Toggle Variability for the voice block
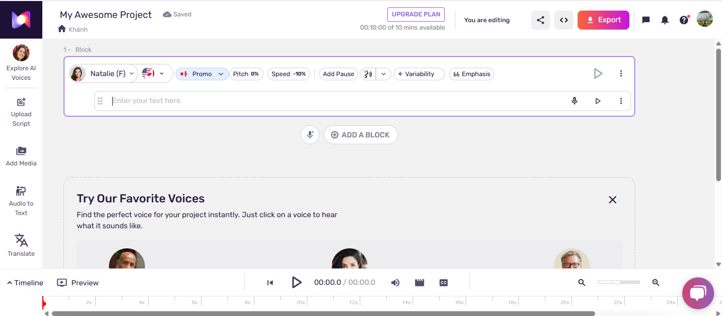Screen dimensions: 722x316 pyautogui.click(x=419, y=73)
